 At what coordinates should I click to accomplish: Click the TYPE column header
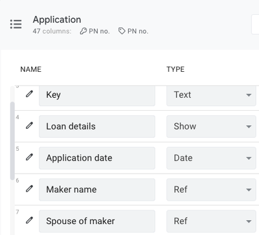point(175,69)
